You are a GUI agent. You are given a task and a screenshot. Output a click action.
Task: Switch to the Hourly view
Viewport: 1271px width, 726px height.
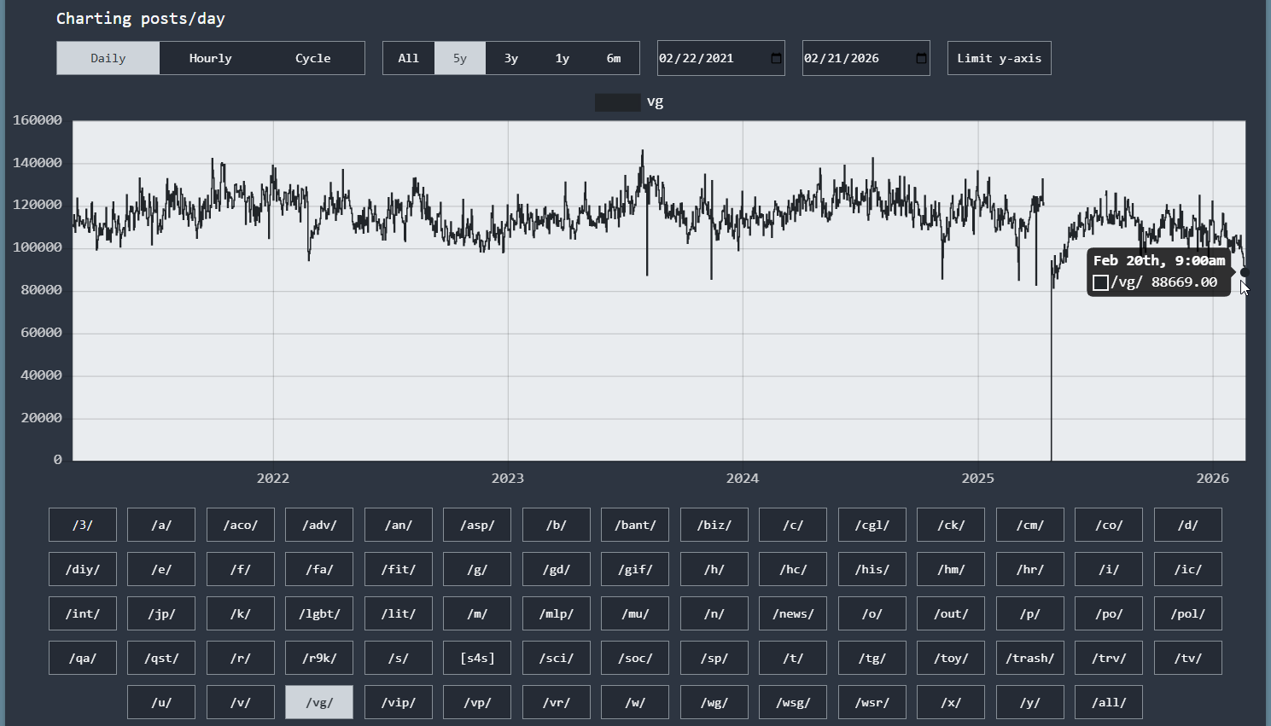coord(211,58)
